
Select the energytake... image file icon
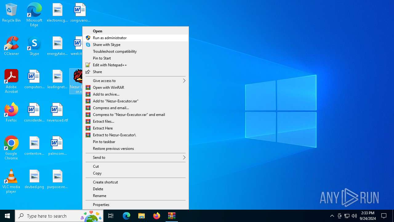coord(57,46)
